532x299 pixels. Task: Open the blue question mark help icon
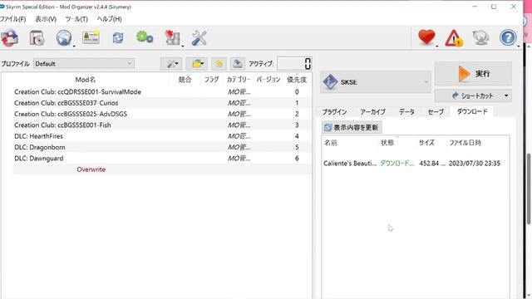(x=508, y=37)
